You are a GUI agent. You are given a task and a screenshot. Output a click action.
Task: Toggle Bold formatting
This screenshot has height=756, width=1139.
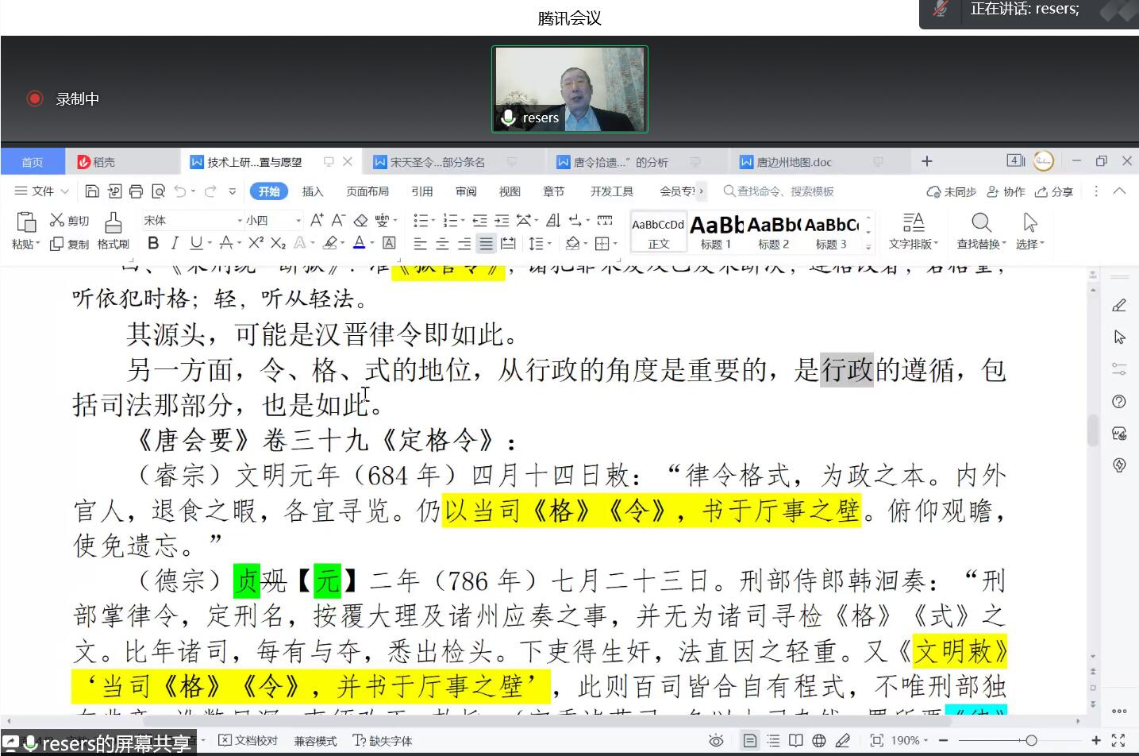click(x=153, y=243)
